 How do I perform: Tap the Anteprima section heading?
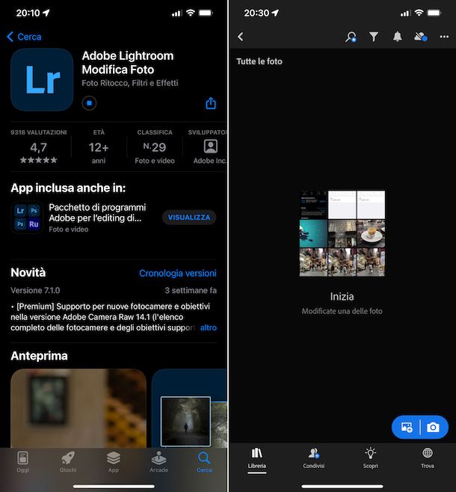pos(39,356)
